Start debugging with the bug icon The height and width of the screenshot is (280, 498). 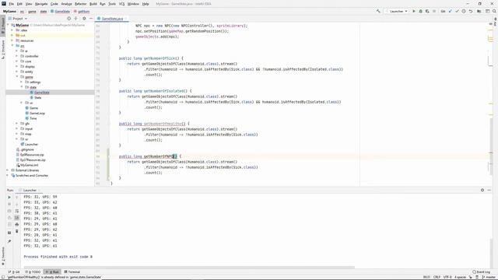point(420,11)
